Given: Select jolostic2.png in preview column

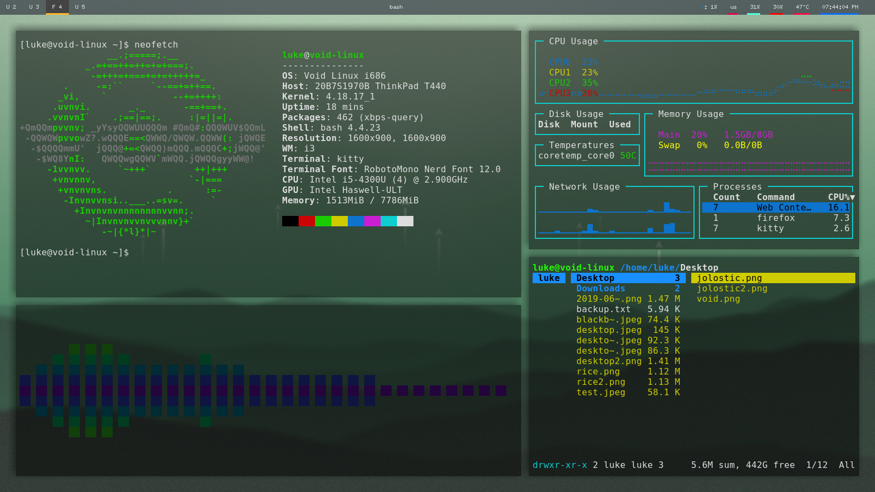Looking at the screenshot, I should coord(732,289).
